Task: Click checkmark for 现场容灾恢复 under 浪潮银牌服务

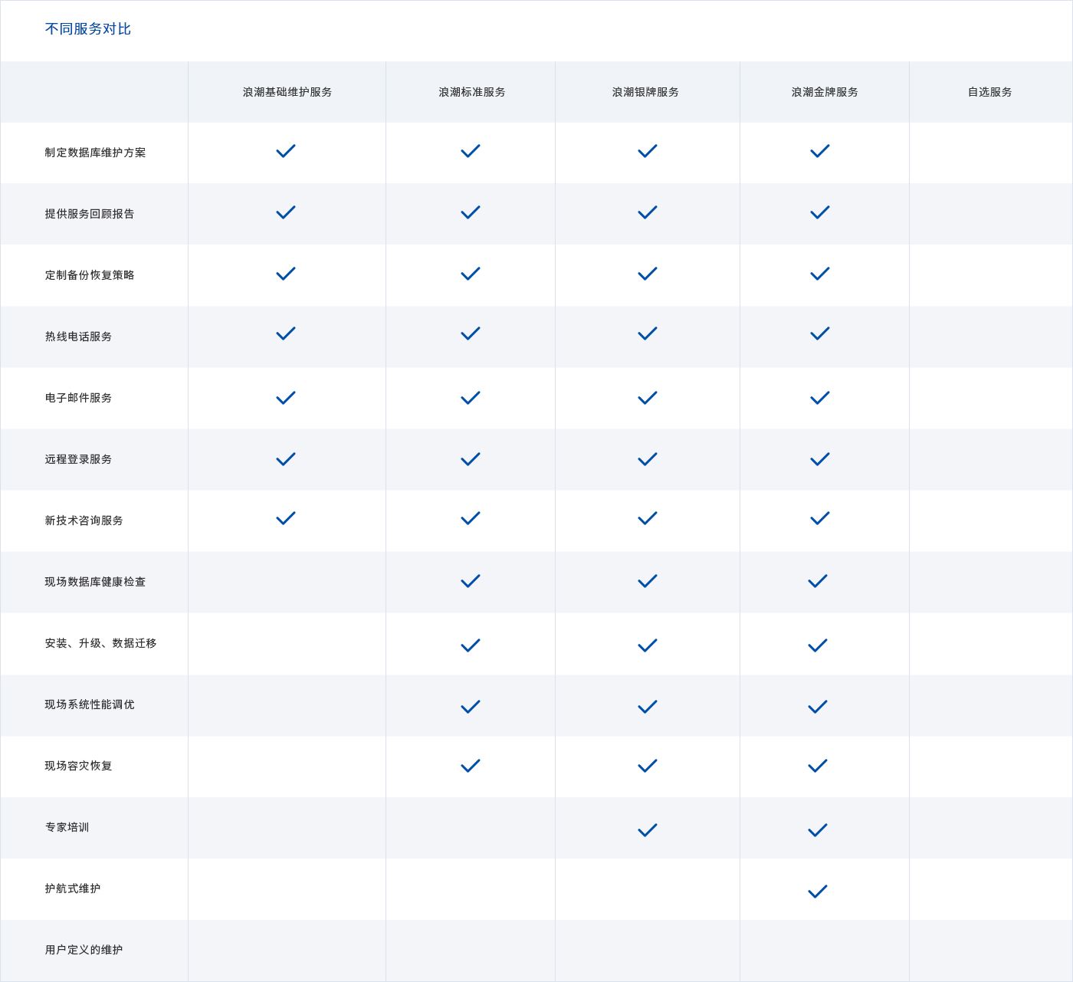Action: click(648, 766)
